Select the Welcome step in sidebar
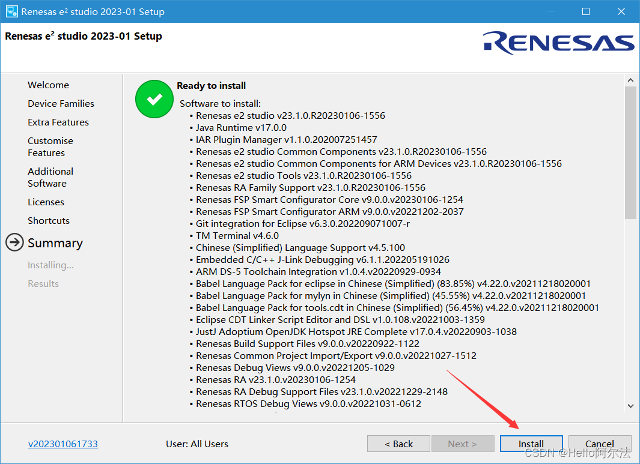This screenshot has width=640, height=464. pos(48,85)
